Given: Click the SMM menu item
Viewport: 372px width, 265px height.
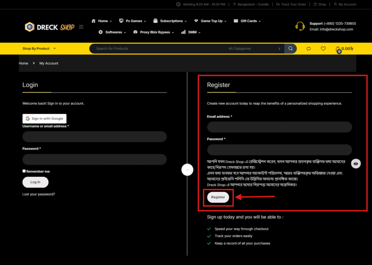Looking at the screenshot, I should 193,32.
